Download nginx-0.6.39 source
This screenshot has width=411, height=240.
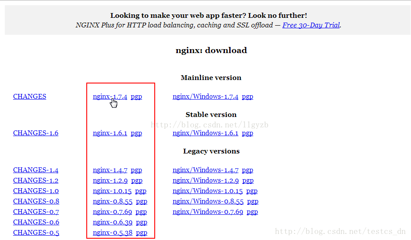[x=112, y=223]
